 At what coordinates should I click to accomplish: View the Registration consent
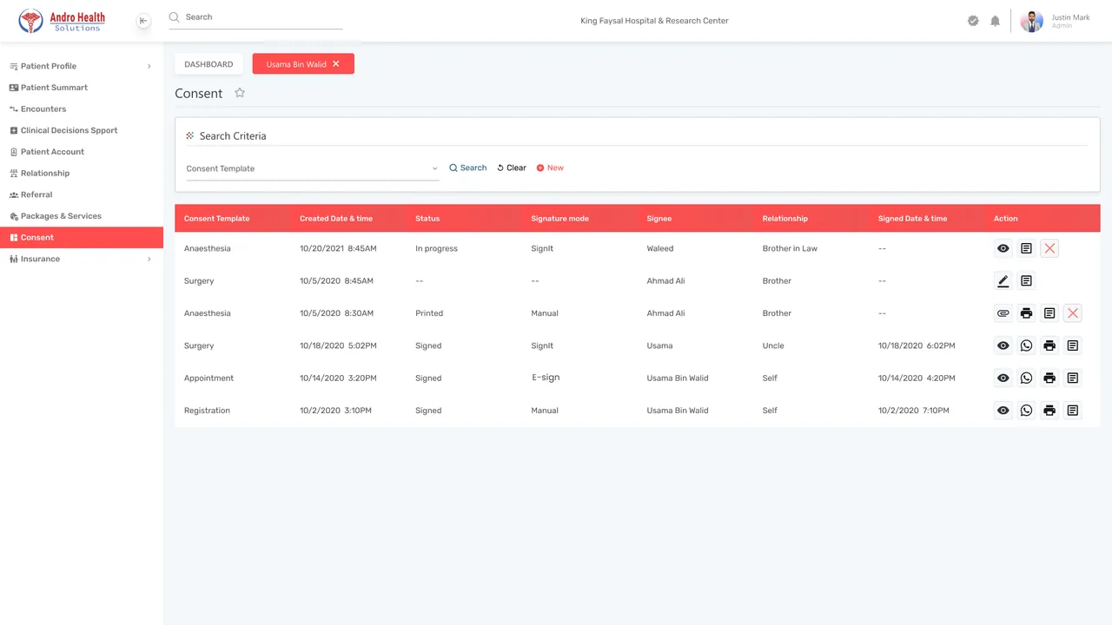pyautogui.click(x=1003, y=411)
